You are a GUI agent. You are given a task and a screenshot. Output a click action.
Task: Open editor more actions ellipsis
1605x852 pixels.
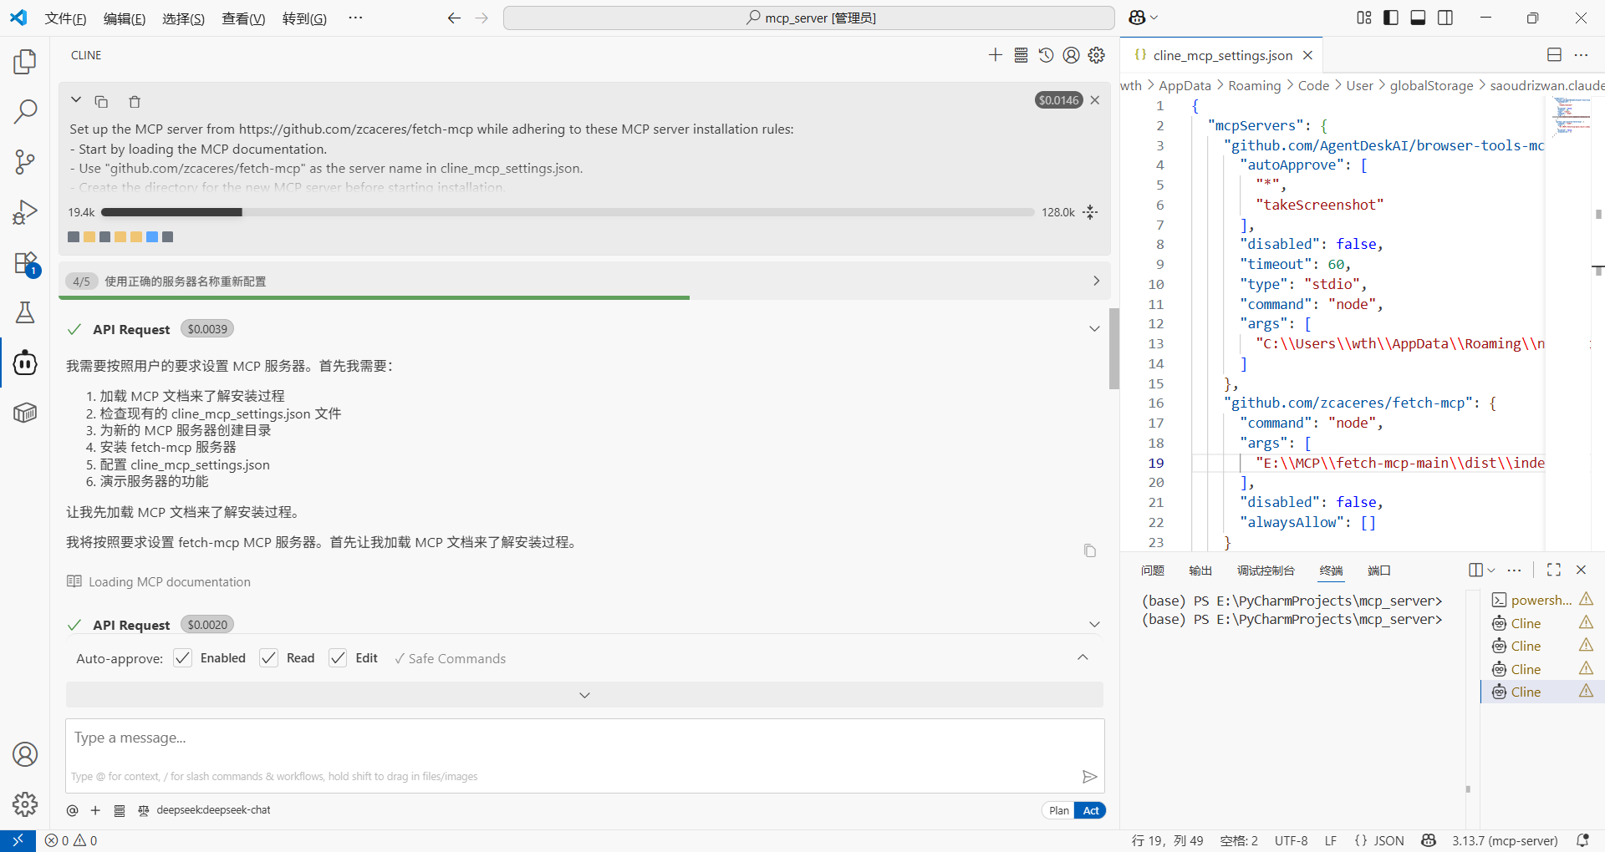point(1581,55)
